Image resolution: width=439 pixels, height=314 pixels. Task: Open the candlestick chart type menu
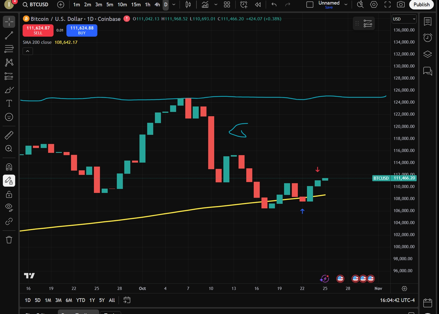pyautogui.click(x=188, y=5)
